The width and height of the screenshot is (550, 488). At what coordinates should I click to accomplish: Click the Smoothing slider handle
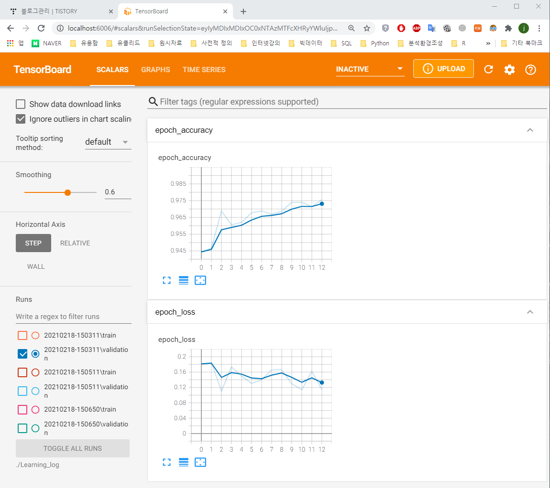68,192
